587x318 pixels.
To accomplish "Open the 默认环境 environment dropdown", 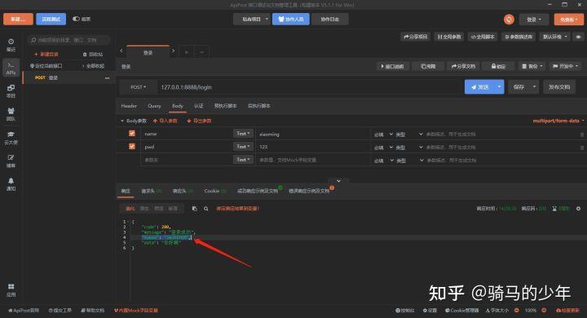I will 555,37.
